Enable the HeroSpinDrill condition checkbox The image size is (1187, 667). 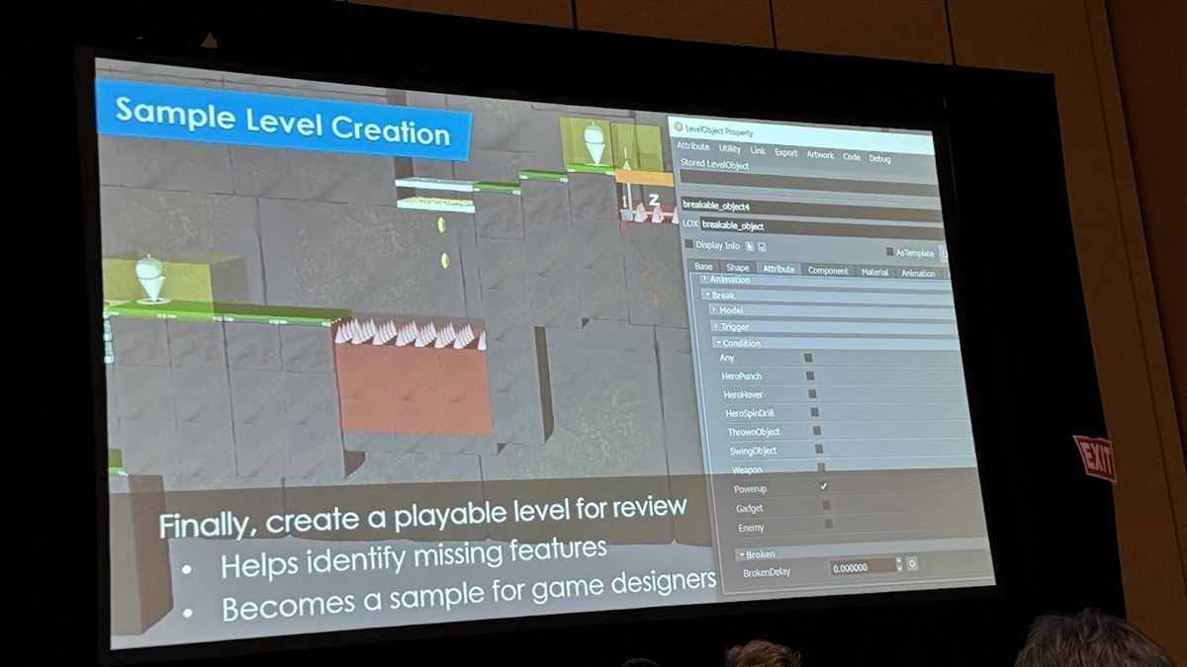814,412
